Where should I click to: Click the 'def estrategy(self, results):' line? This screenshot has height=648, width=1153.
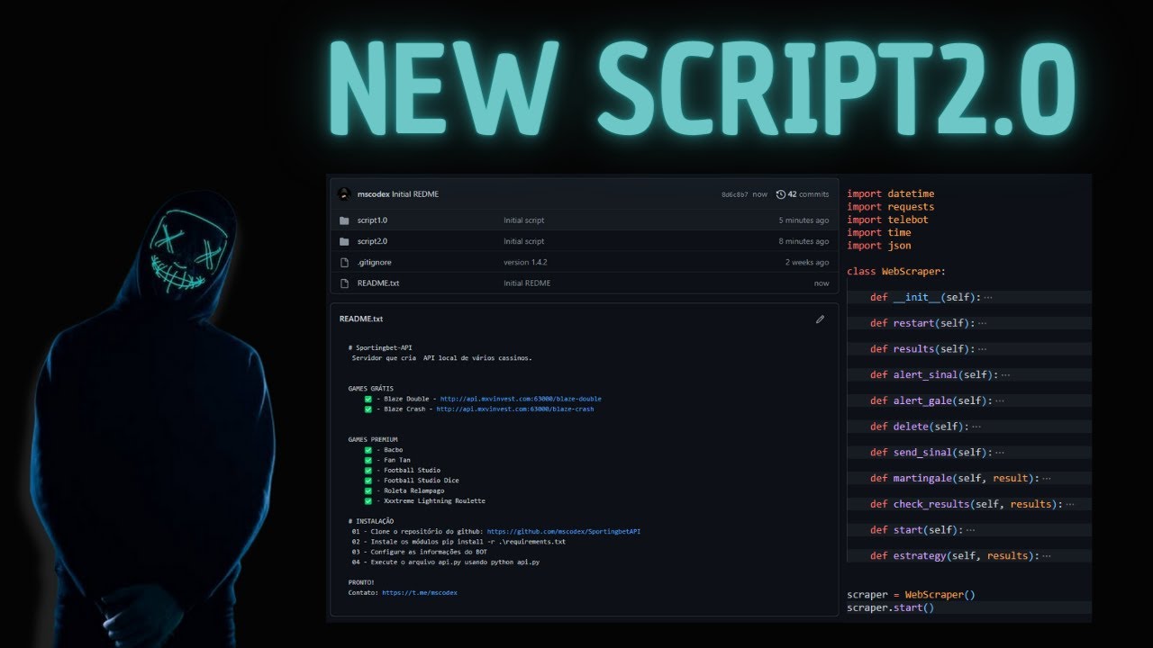point(955,556)
